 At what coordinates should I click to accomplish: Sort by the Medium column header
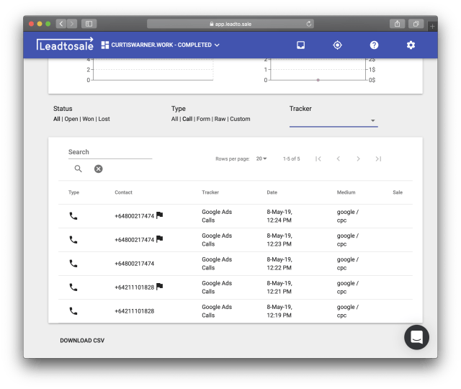click(346, 192)
